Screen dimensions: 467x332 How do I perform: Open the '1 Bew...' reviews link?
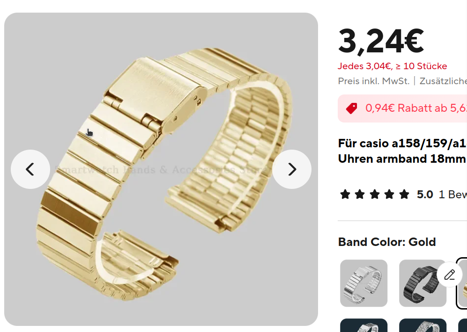click(x=452, y=195)
